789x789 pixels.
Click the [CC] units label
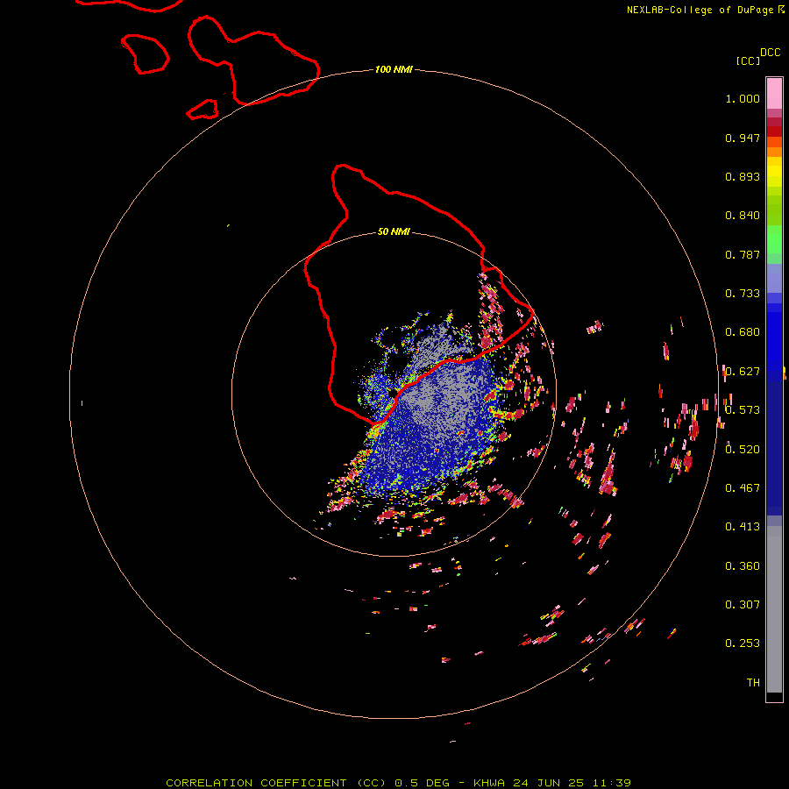tap(749, 60)
